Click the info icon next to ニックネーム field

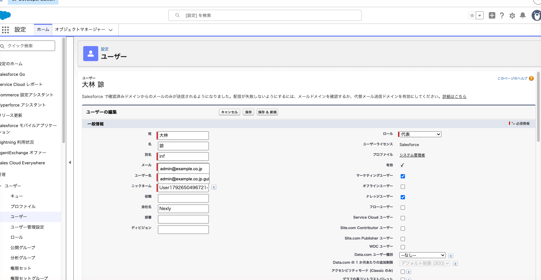tap(214, 187)
